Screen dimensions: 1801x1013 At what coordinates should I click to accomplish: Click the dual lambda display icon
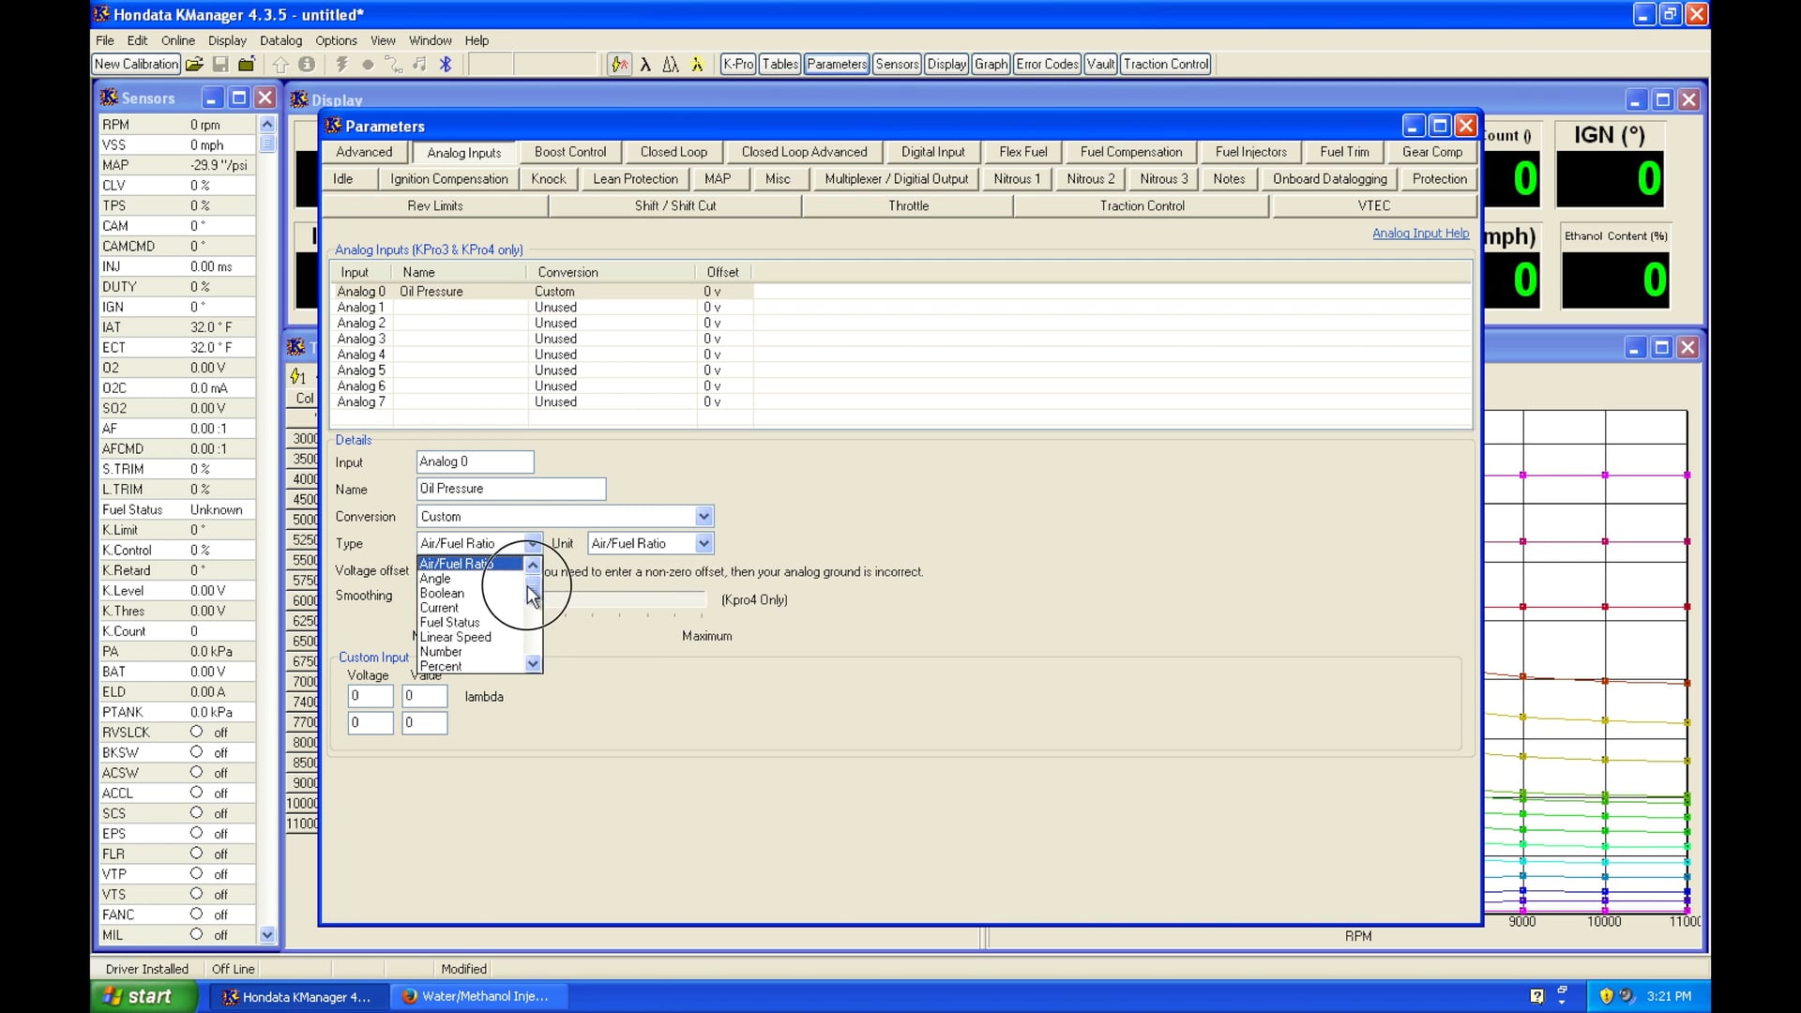(672, 64)
